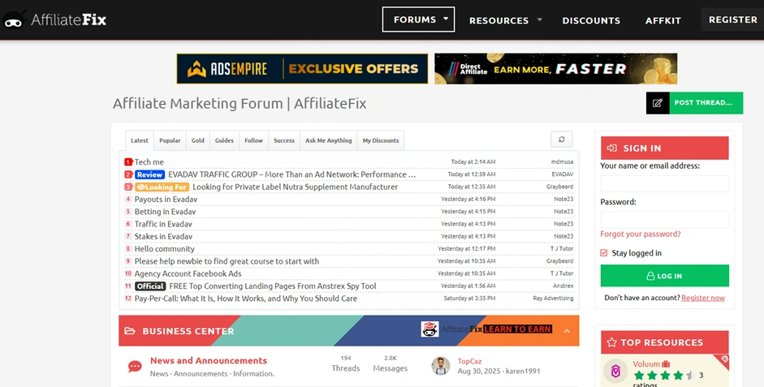
Task: Click the Register now link
Action: [x=702, y=298]
